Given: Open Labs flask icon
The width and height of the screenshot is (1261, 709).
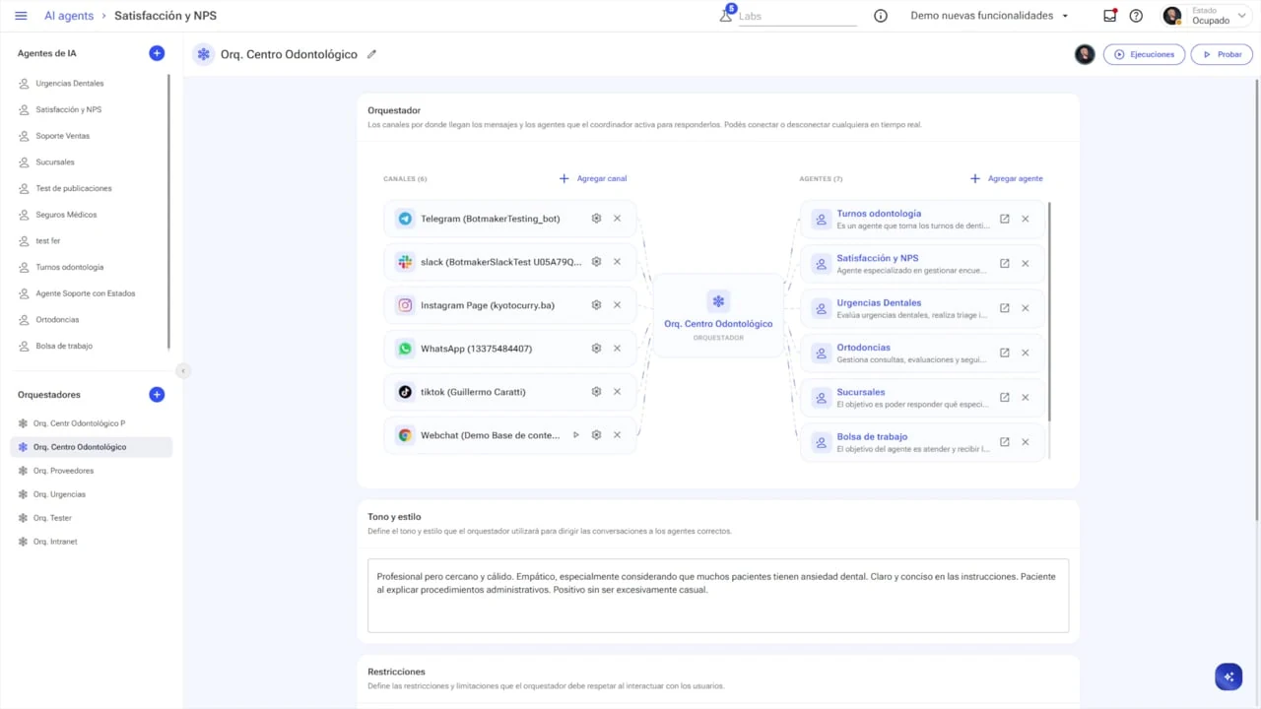Looking at the screenshot, I should point(726,16).
